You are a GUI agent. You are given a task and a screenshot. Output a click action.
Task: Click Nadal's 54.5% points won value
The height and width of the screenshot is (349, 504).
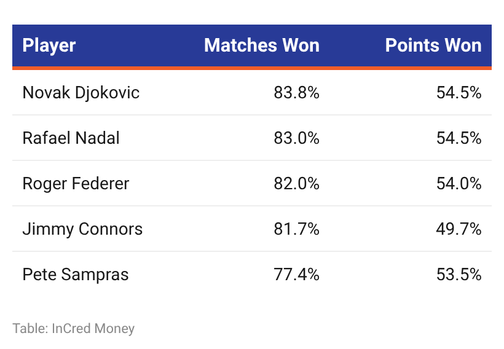pos(459,138)
